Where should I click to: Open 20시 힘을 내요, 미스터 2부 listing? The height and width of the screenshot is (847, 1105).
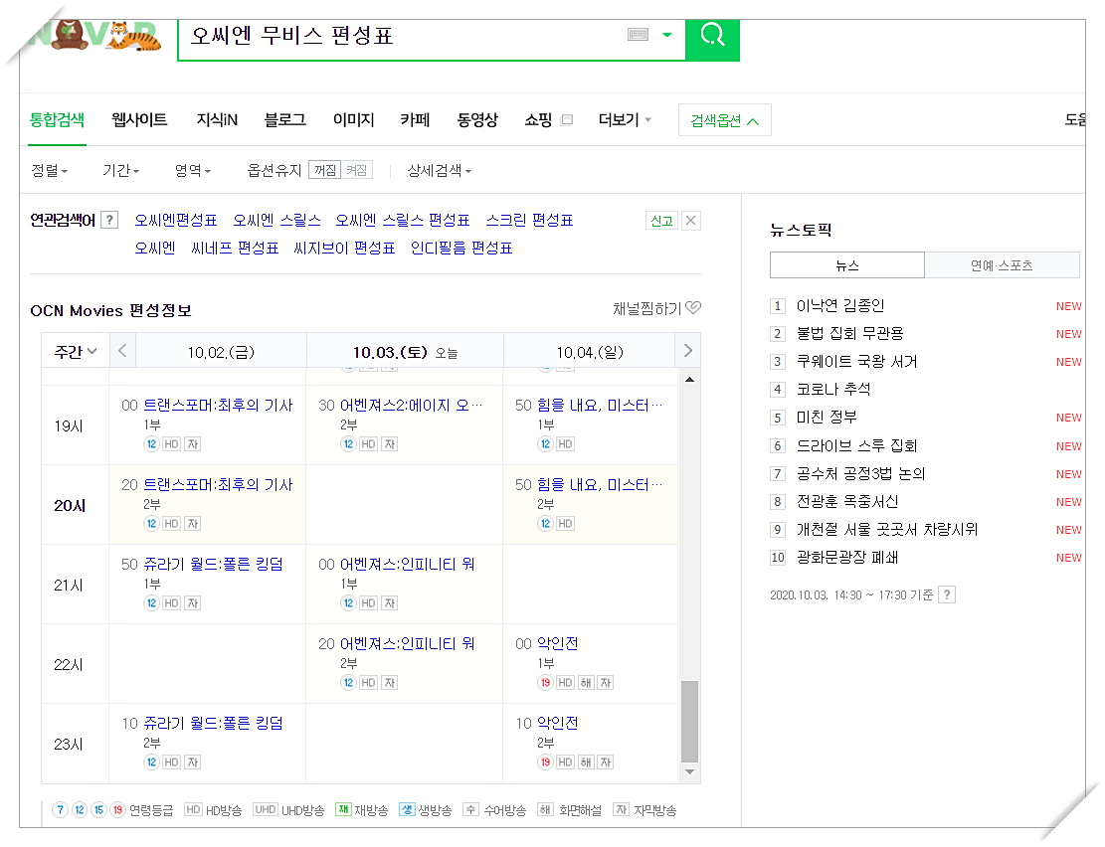point(599,485)
